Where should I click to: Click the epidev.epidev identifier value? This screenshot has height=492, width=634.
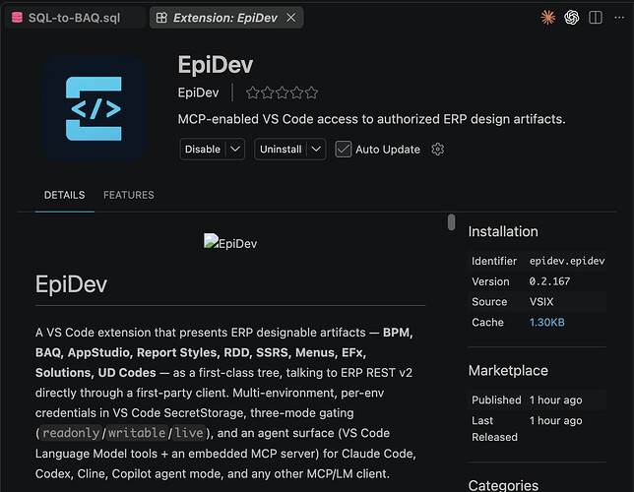point(567,261)
